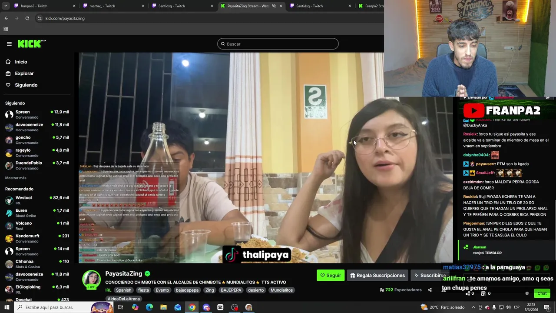Open the browser apps grid icon
Viewport: 556px width, 313px height.
pyautogui.click(x=6, y=29)
